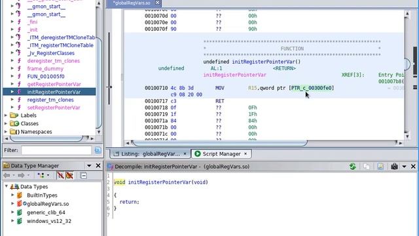Open the Decompile panel dropdown menu
This screenshot has width=419, height=236.
pyautogui.click(x=405, y=167)
